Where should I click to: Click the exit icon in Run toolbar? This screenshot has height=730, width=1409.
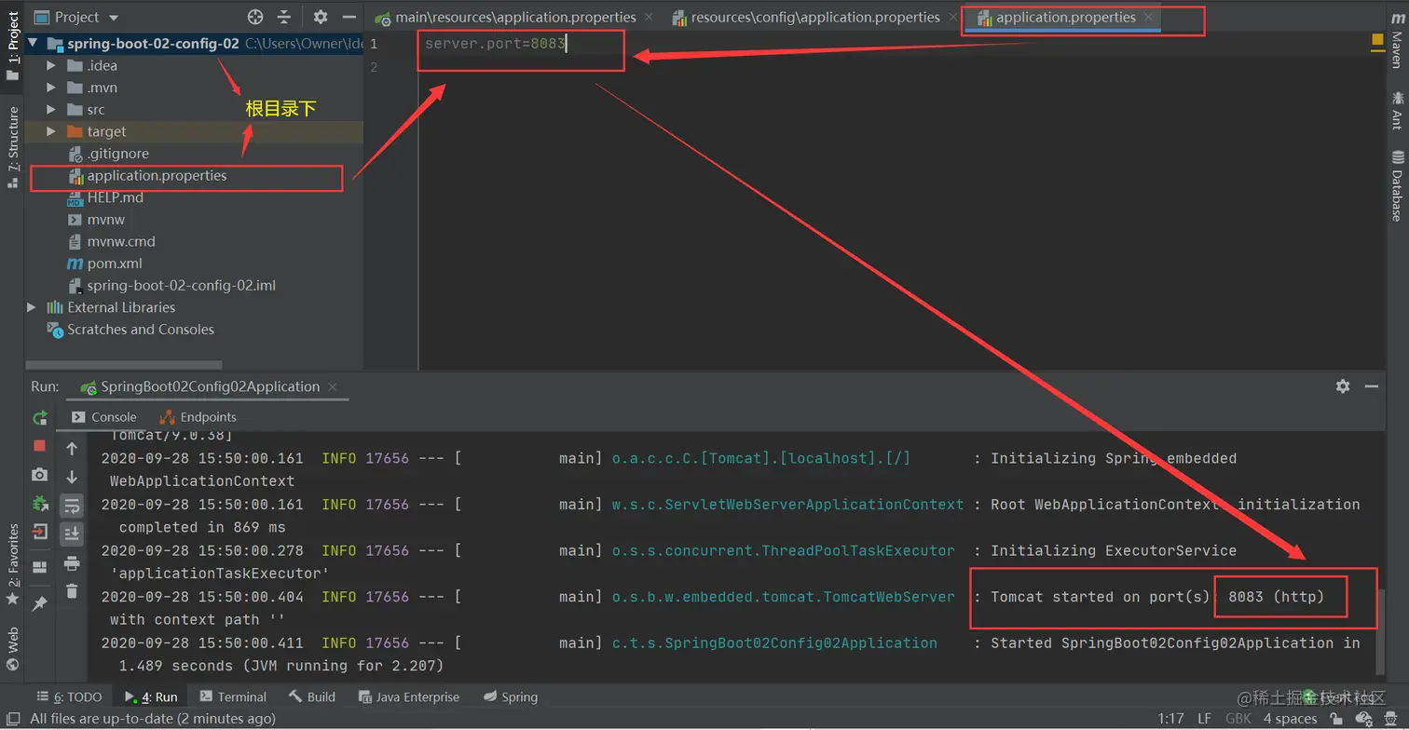pyautogui.click(x=39, y=533)
